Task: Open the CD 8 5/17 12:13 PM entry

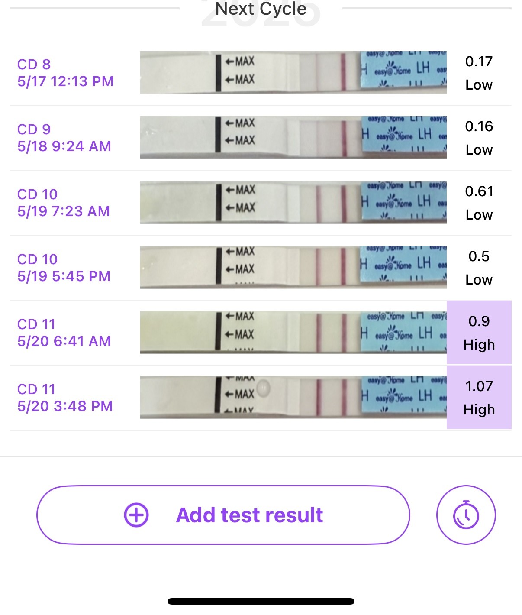Action: pos(65,73)
